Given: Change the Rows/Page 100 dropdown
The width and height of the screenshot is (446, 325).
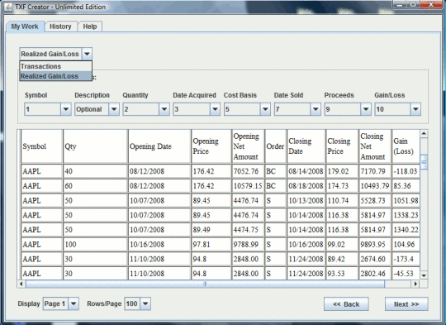Looking at the screenshot, I should pyautogui.click(x=145, y=303).
